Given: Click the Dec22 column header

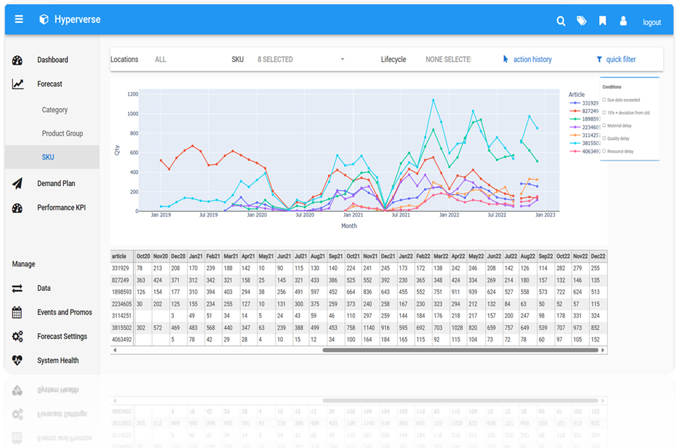Looking at the screenshot, I should click(598, 256).
